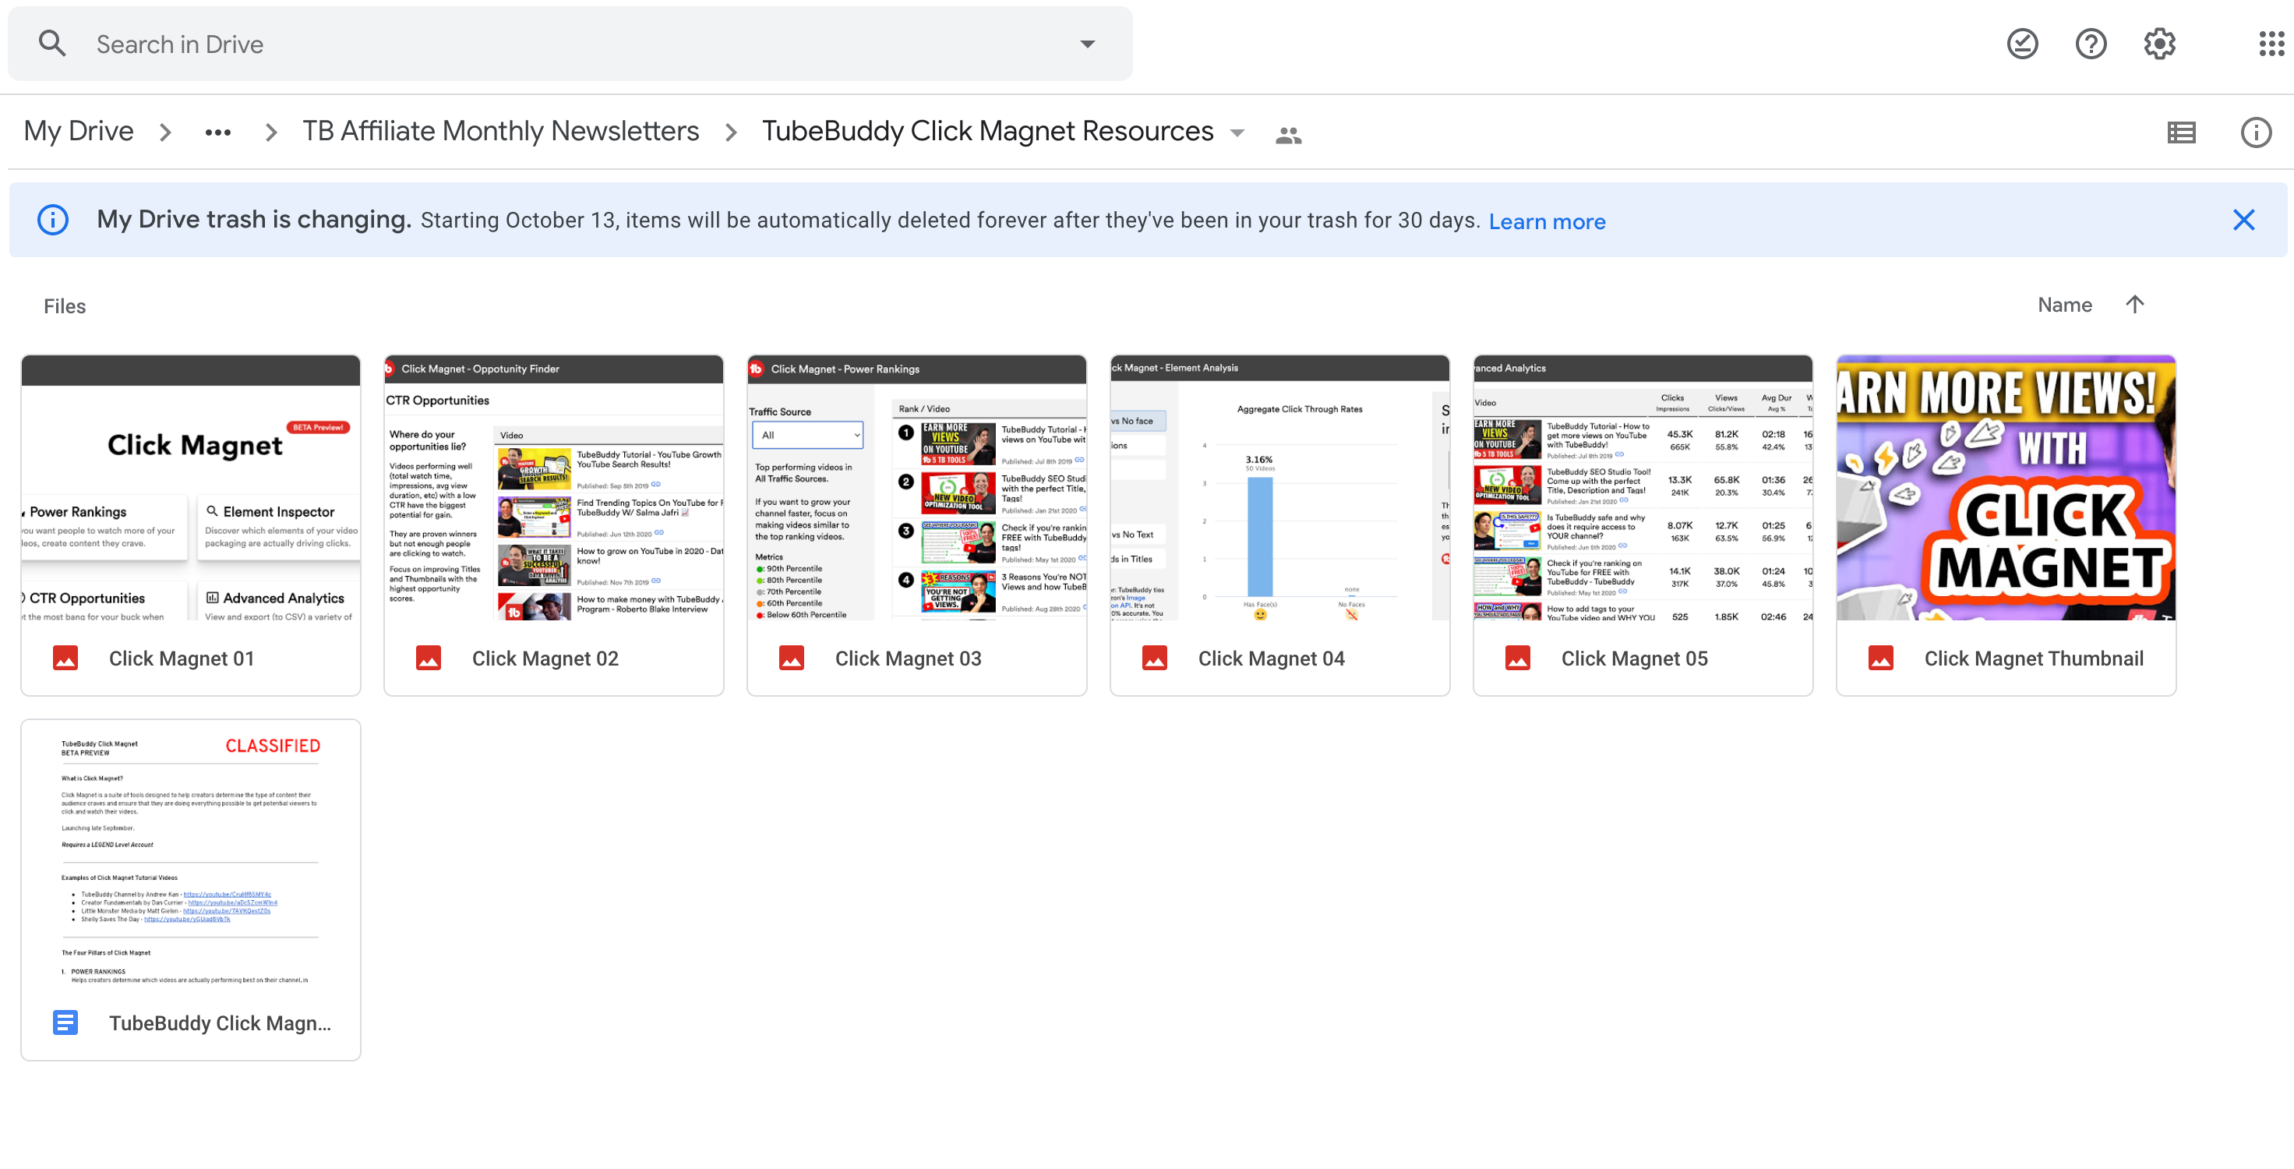Click TubeBuddy Click Magnet Resources folder name
The width and height of the screenshot is (2294, 1169).
(x=987, y=131)
